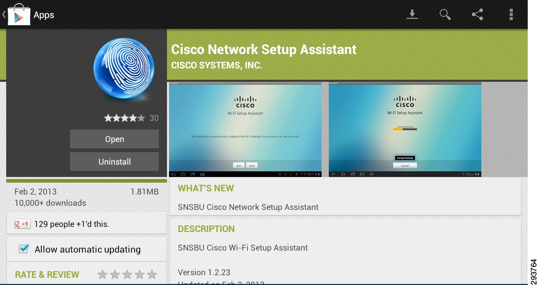Uncheck Allow automatic updating checkbox
537x285 pixels.
[23, 249]
